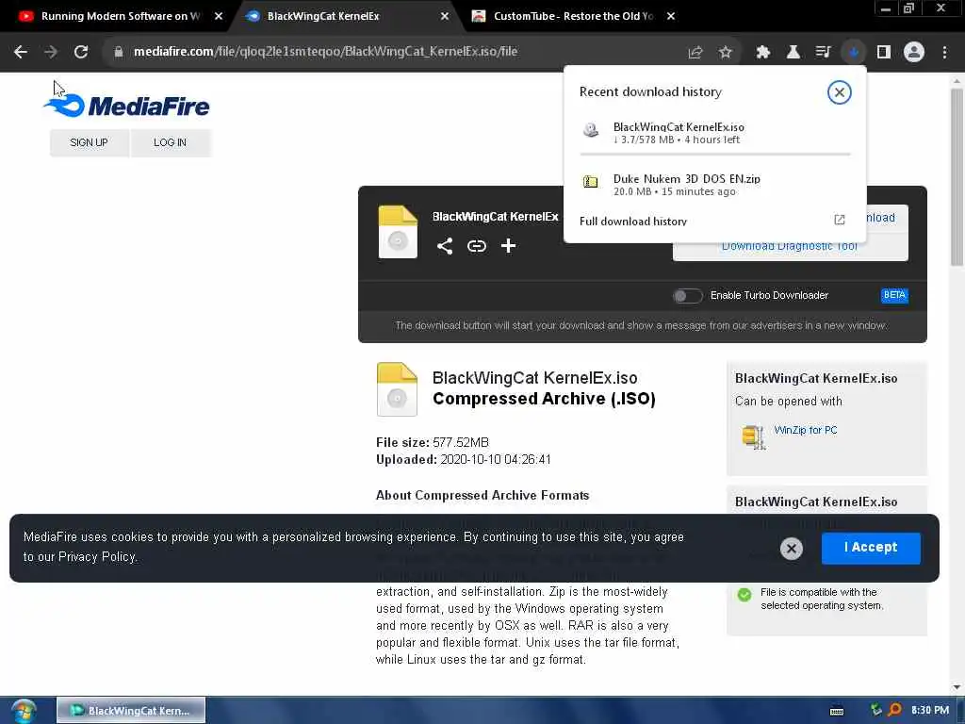The height and width of the screenshot is (724, 965).
Task: Click the show desktop strip on taskbar
Action: (960, 711)
